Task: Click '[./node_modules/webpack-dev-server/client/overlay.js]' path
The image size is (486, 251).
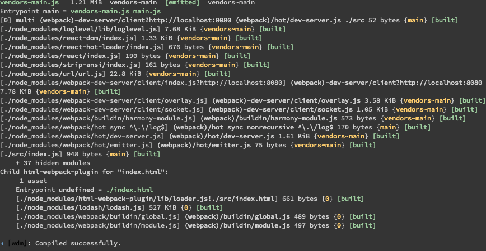Action: click(104, 100)
